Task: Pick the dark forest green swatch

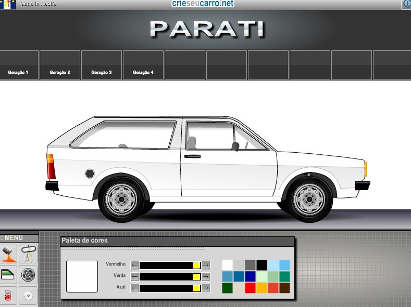Action: (227, 288)
